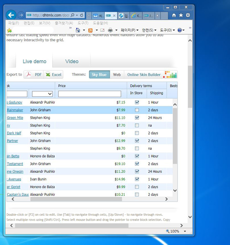Open the zoom level 100% dropdown arrow

[185, 231]
